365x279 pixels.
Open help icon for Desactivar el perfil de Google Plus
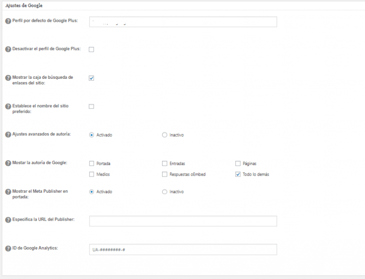(8, 49)
